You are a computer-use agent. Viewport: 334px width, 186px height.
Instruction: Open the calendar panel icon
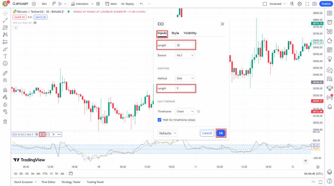(329, 50)
